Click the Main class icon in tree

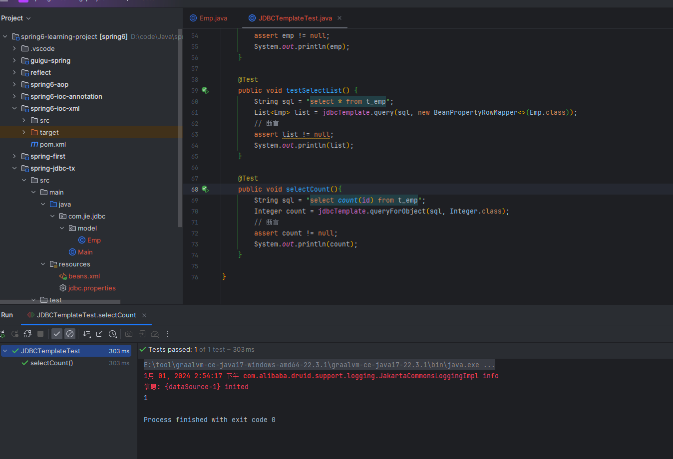click(72, 252)
